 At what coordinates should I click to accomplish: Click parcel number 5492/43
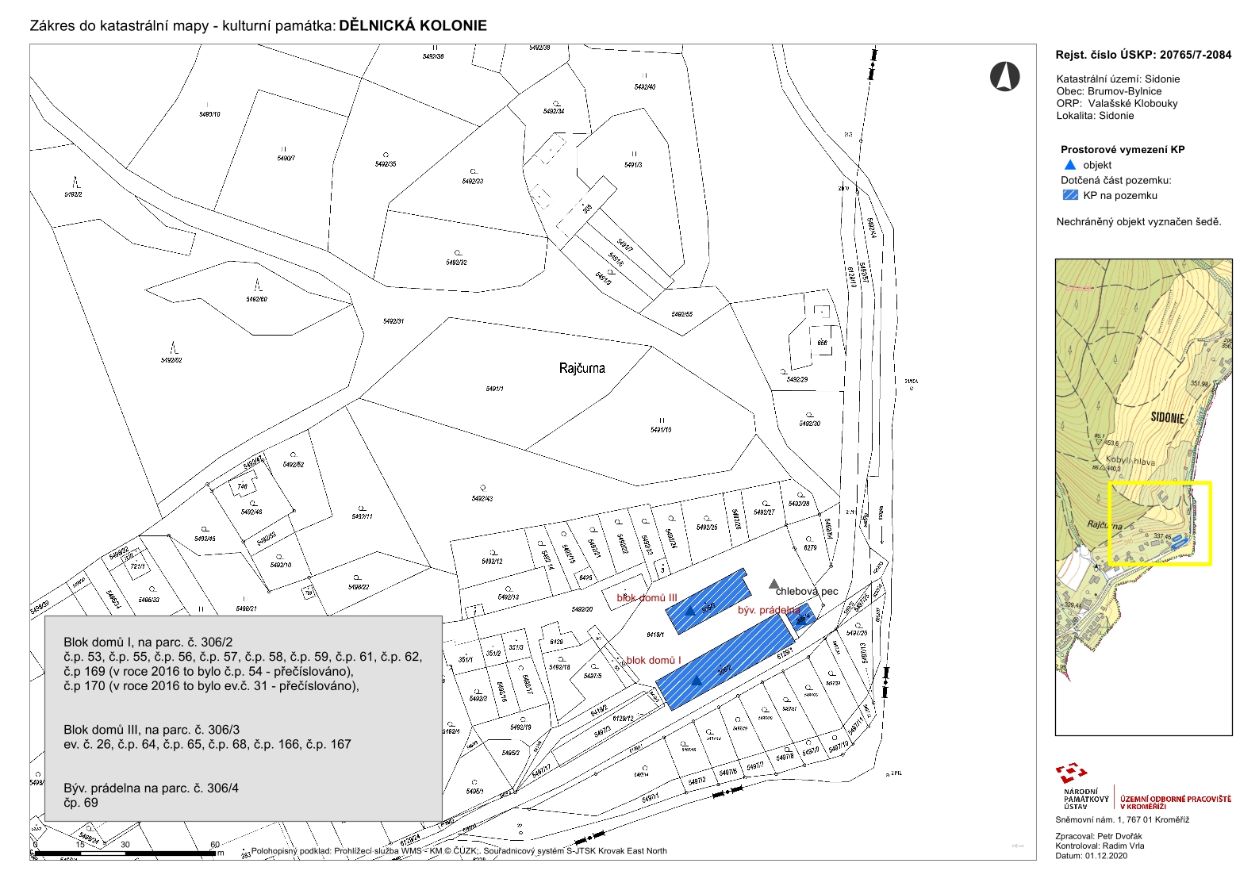click(x=482, y=498)
